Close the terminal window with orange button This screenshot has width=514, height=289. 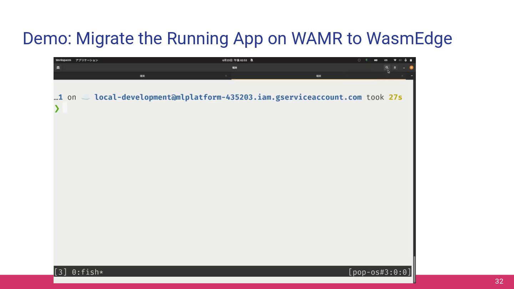[411, 67]
